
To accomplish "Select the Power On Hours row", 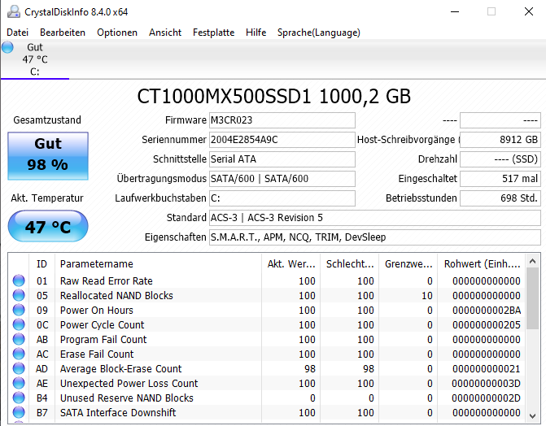I will (x=267, y=310).
